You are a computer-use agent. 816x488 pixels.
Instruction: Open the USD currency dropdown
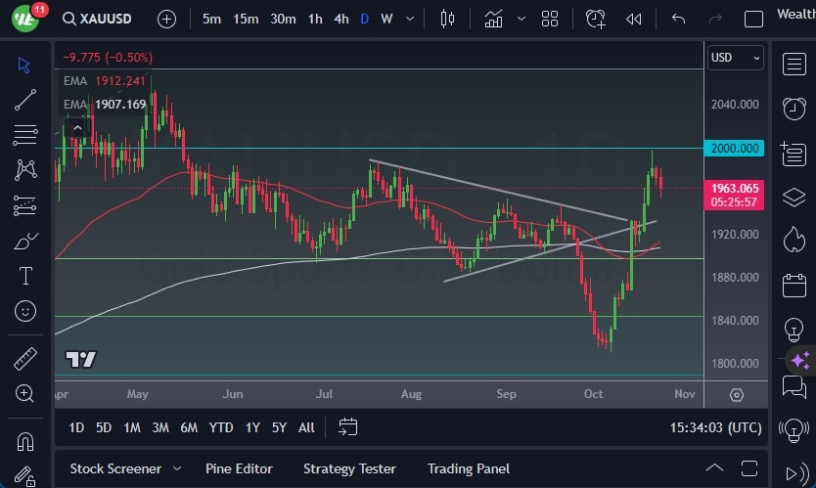tap(735, 58)
